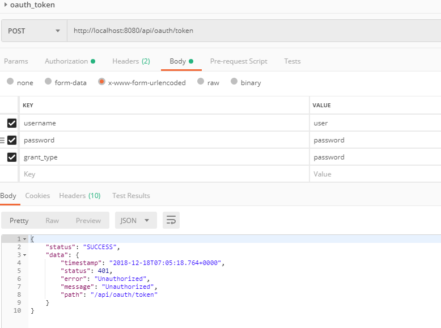Select the response Body tab
This screenshot has width=441, height=328.
tap(8, 196)
